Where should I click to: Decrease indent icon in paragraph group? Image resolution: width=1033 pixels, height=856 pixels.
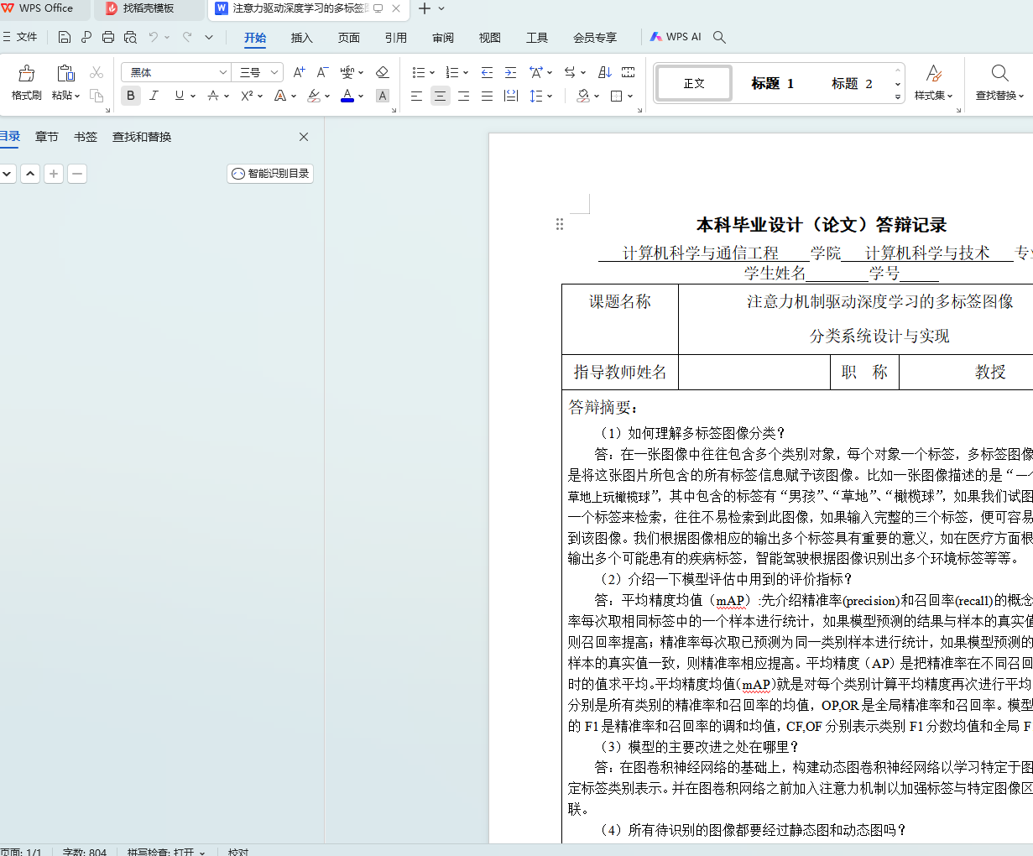click(x=487, y=72)
